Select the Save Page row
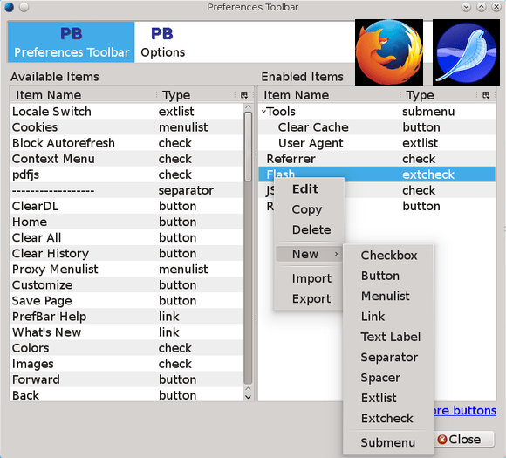The width and height of the screenshot is (506, 458). [126, 301]
